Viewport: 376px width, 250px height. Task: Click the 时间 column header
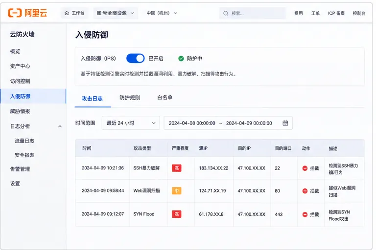click(87, 148)
